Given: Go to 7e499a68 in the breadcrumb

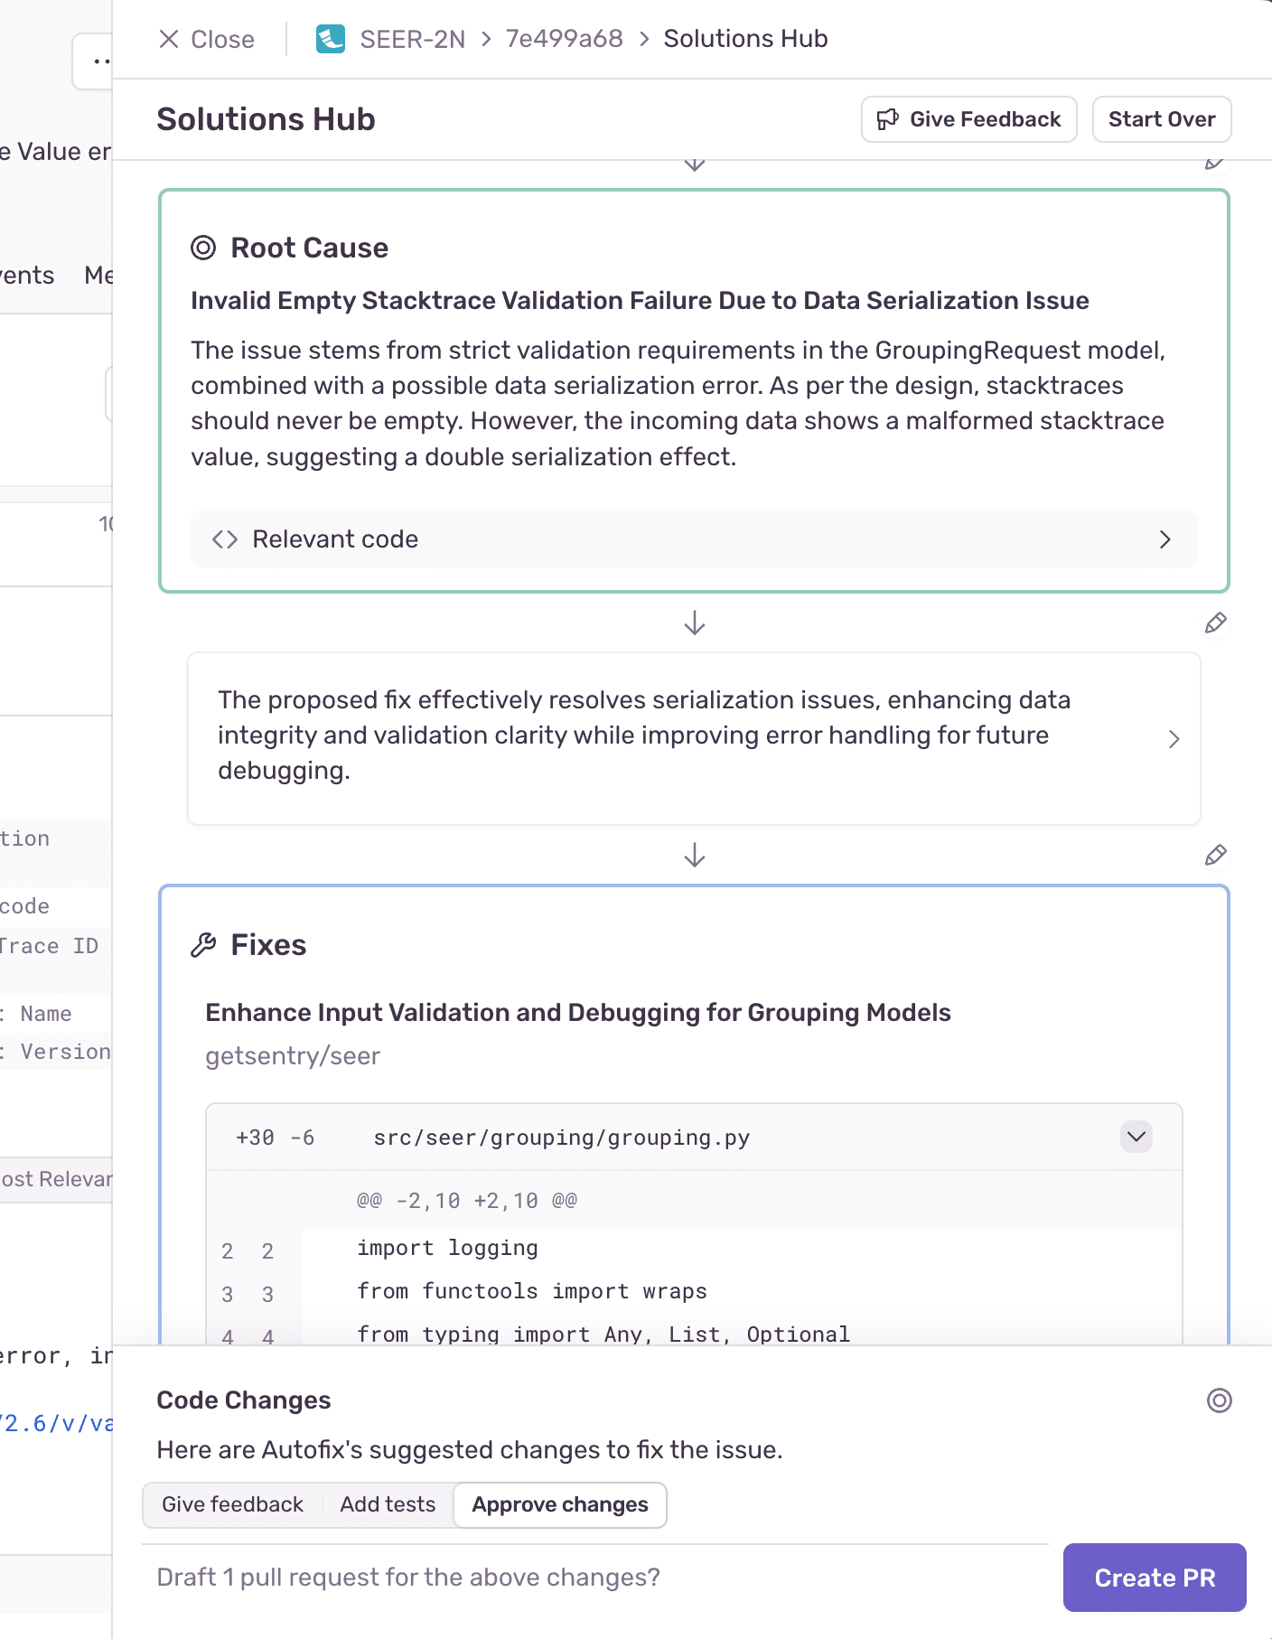Looking at the screenshot, I should point(564,39).
